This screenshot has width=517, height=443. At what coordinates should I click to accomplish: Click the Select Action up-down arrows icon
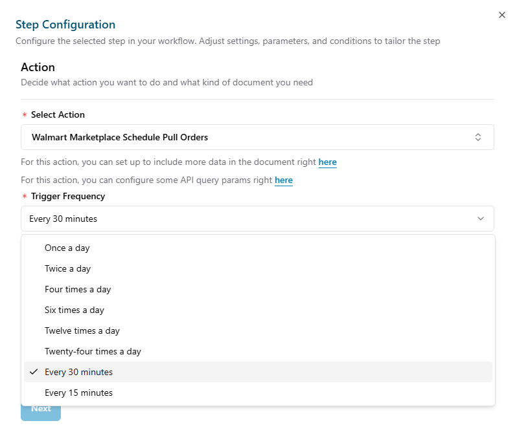tap(477, 137)
